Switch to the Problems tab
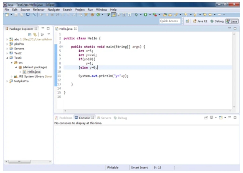Screen dimensions: 243x173 pyautogui.click(x=64, y=118)
